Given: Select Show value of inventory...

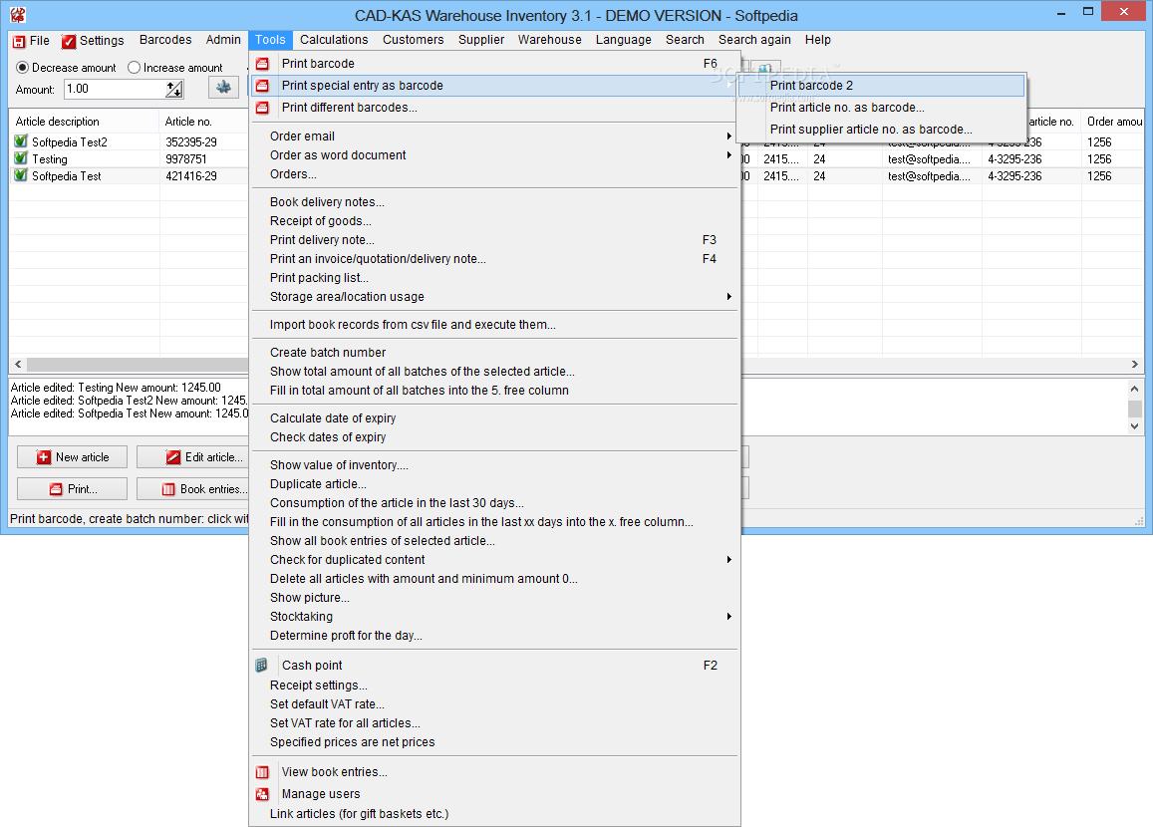Looking at the screenshot, I should [494, 465].
